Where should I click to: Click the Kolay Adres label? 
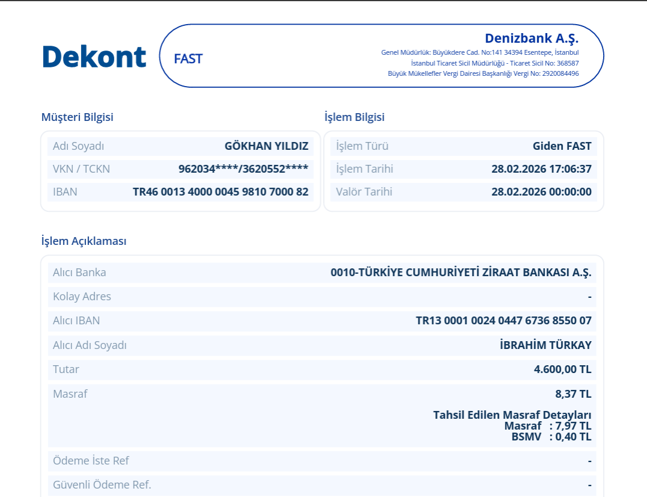coord(82,297)
